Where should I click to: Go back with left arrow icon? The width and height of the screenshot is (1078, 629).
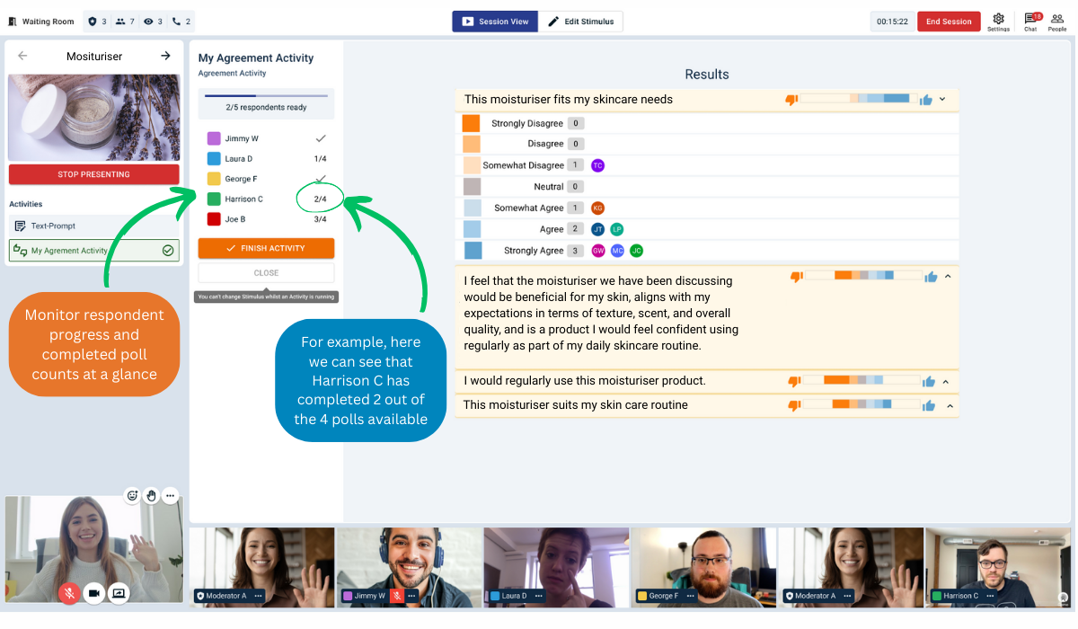pos(22,56)
